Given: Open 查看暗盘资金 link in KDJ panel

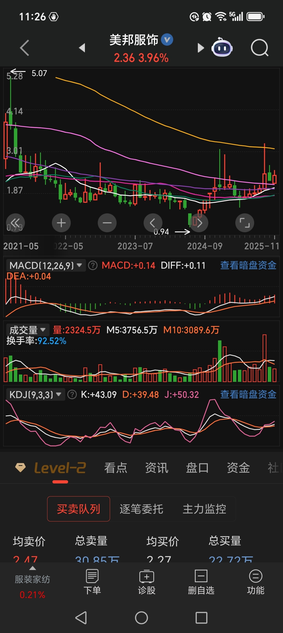Looking at the screenshot, I should 248,394.
